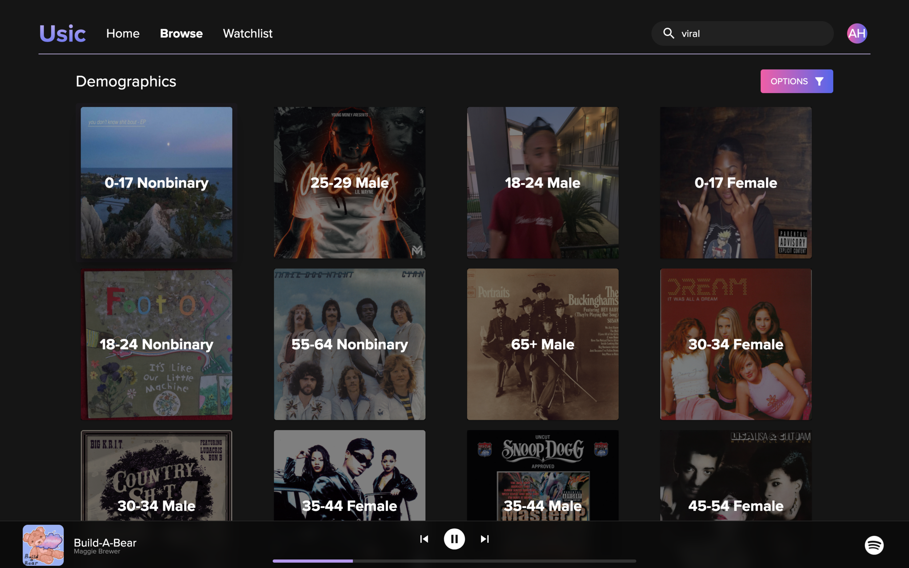The height and width of the screenshot is (568, 909).
Task: Open the 25-29 Male demographic card
Action: pos(349,182)
